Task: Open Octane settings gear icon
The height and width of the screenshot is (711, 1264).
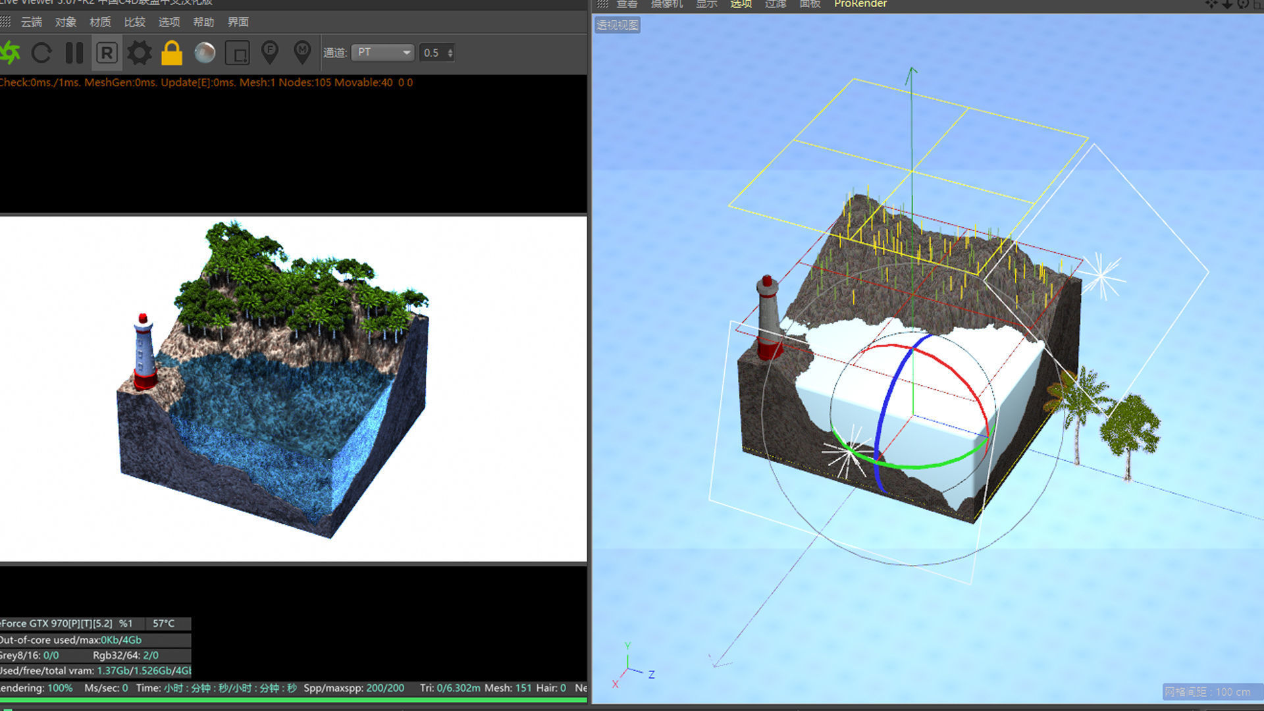Action: click(x=139, y=53)
